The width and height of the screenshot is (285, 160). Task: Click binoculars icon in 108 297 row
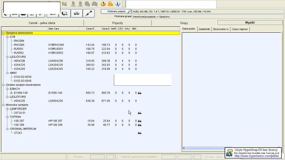[x=140, y=121]
